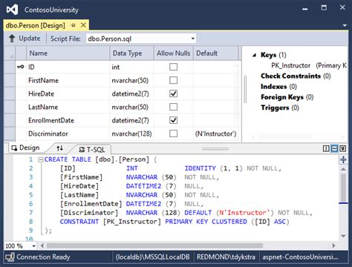Toggle Allow Nulls for HireDate

173,93
